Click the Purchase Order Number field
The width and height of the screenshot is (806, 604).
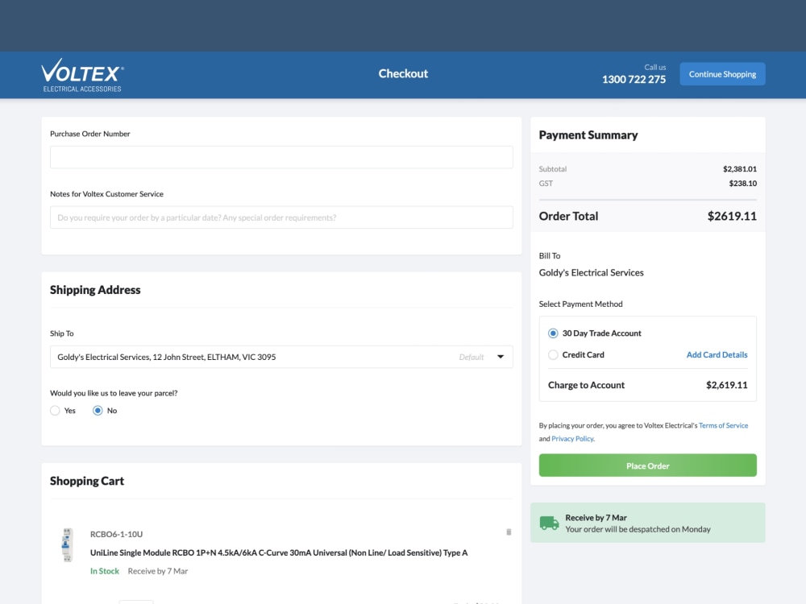coord(281,156)
